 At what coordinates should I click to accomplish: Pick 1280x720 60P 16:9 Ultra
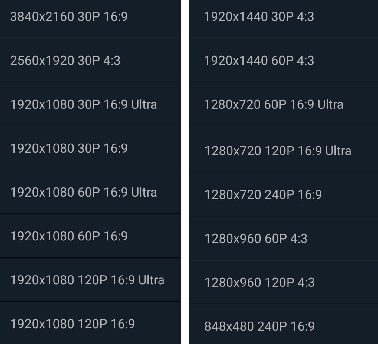tap(274, 104)
